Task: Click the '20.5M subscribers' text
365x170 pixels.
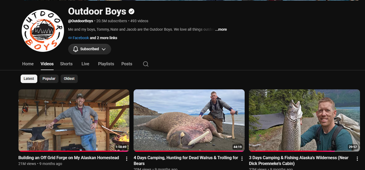Action: coord(112,21)
